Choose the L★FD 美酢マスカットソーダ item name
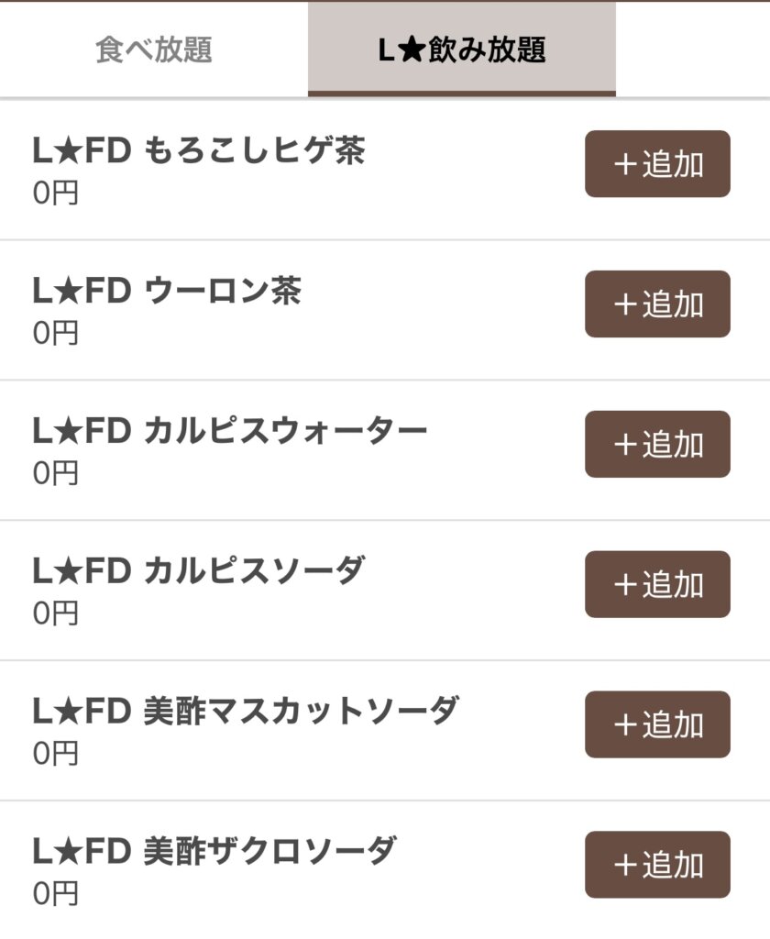Viewport: 770px width, 939px height. click(246, 711)
